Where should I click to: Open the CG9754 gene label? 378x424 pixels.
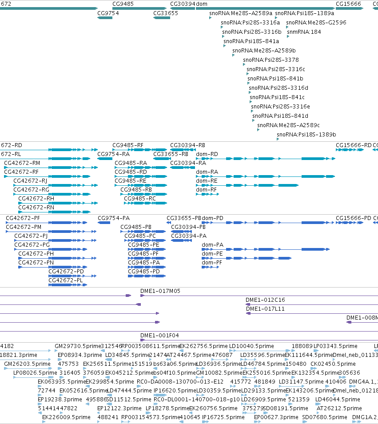[x=108, y=13]
